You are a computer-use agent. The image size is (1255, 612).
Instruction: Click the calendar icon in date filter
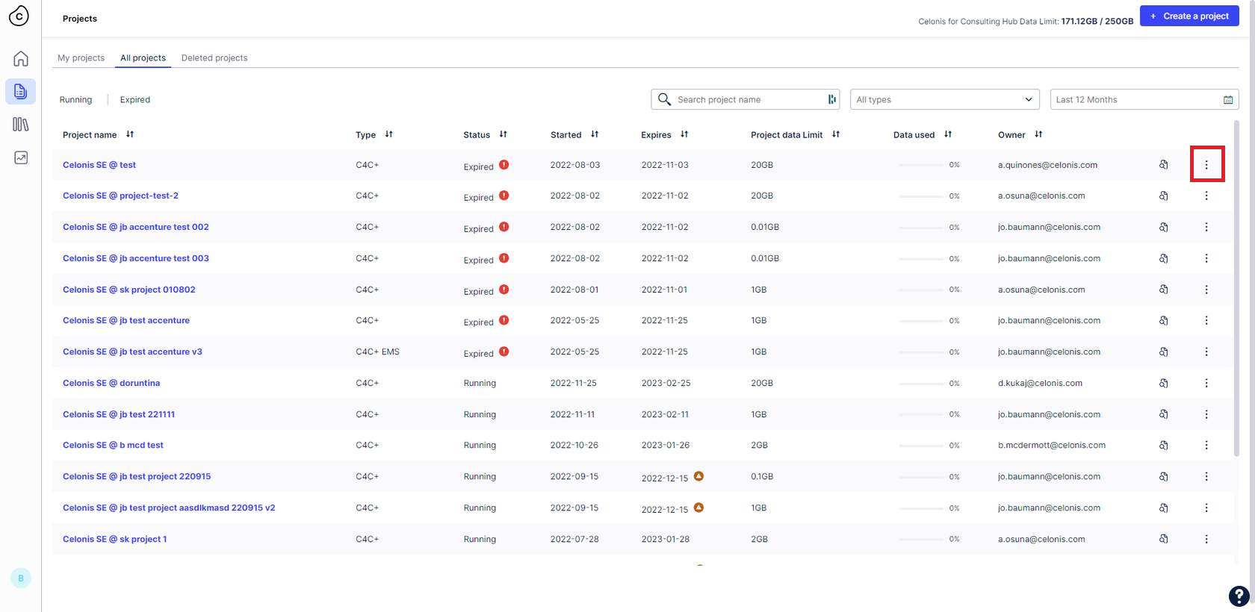point(1228,100)
